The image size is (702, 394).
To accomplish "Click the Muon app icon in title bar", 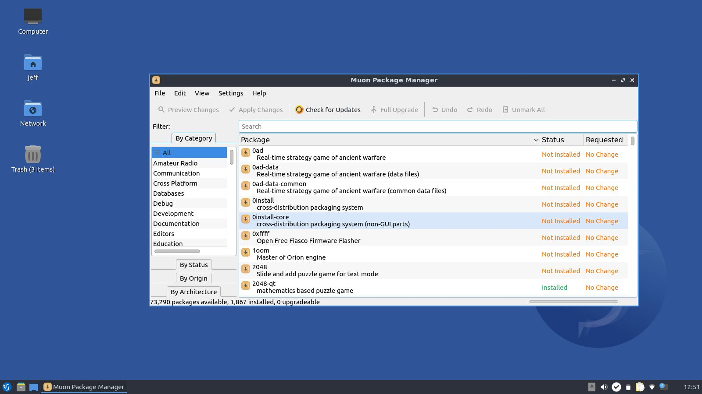I will 156,80.
